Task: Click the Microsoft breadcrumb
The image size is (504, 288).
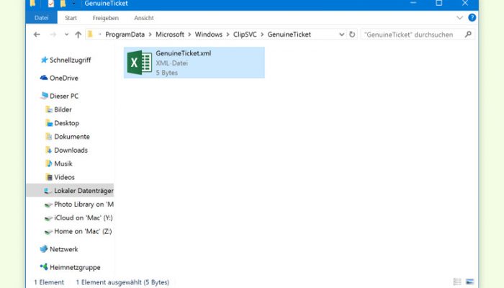Action: point(170,35)
